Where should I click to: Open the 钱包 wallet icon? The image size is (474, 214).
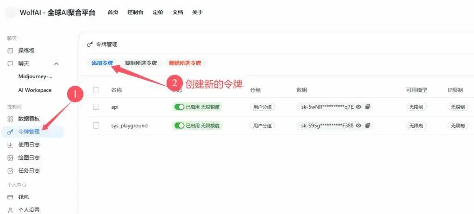[10, 197]
